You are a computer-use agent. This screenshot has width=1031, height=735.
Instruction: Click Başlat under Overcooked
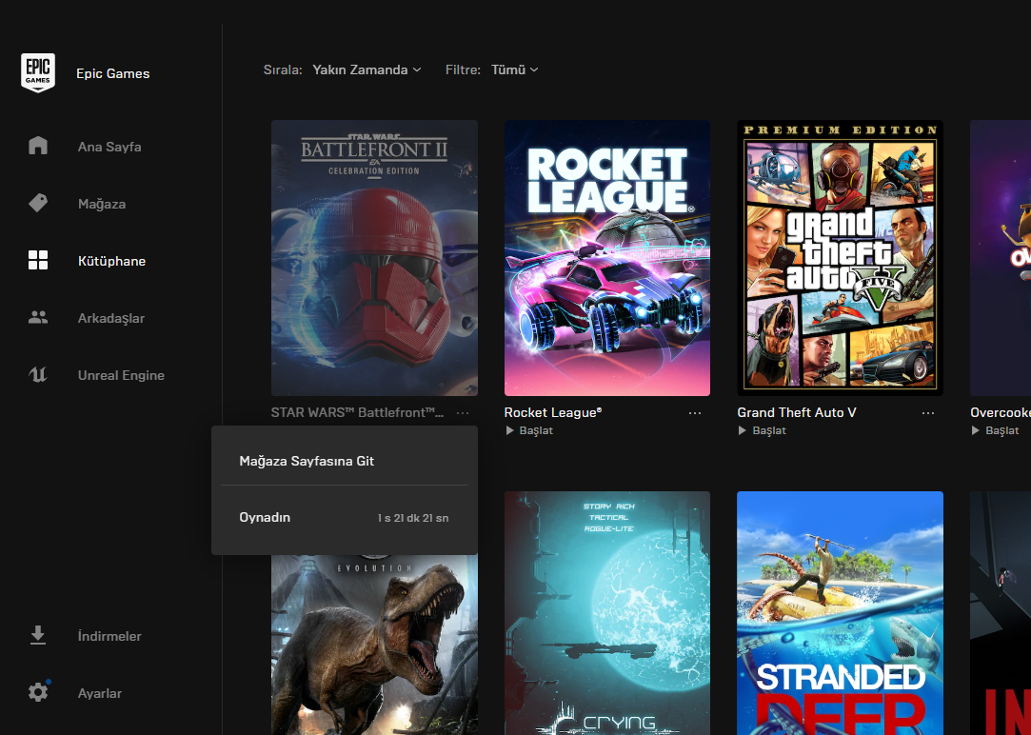pos(1002,430)
